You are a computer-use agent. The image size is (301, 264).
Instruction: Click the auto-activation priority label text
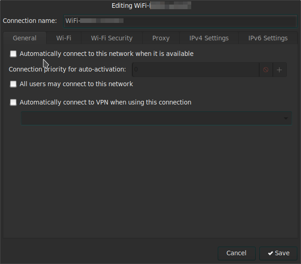click(x=67, y=70)
